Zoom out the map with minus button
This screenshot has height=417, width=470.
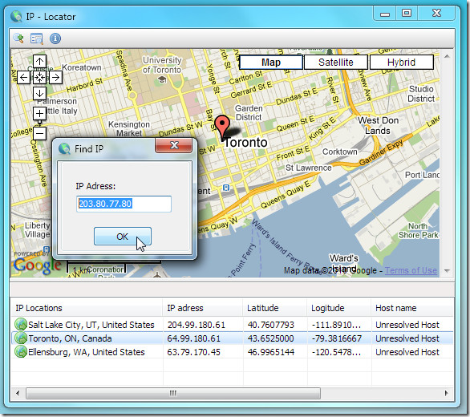39,133
